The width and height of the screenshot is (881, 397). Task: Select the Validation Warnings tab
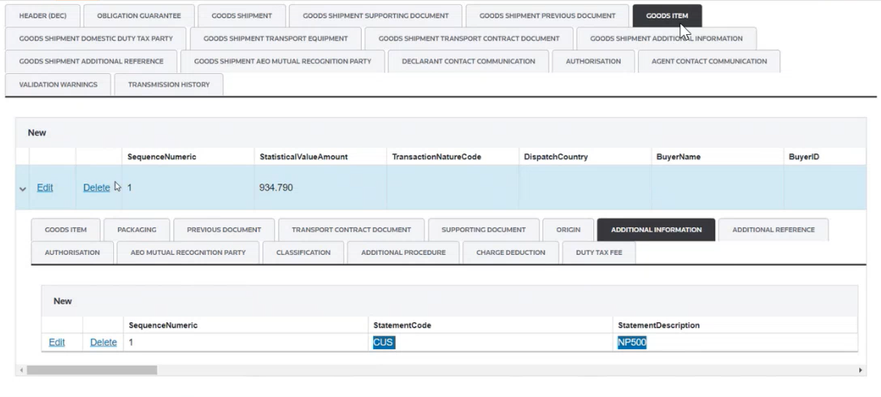pos(58,84)
